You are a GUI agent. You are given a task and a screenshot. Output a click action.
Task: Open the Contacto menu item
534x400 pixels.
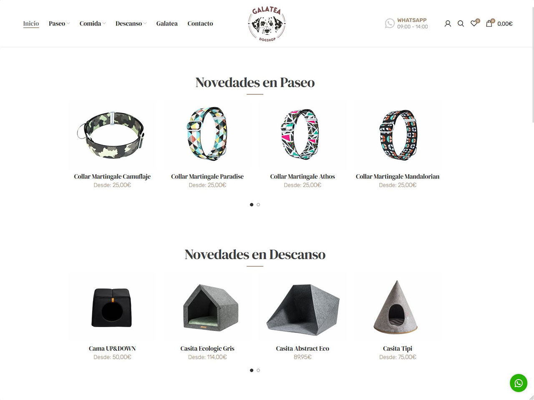(x=200, y=24)
